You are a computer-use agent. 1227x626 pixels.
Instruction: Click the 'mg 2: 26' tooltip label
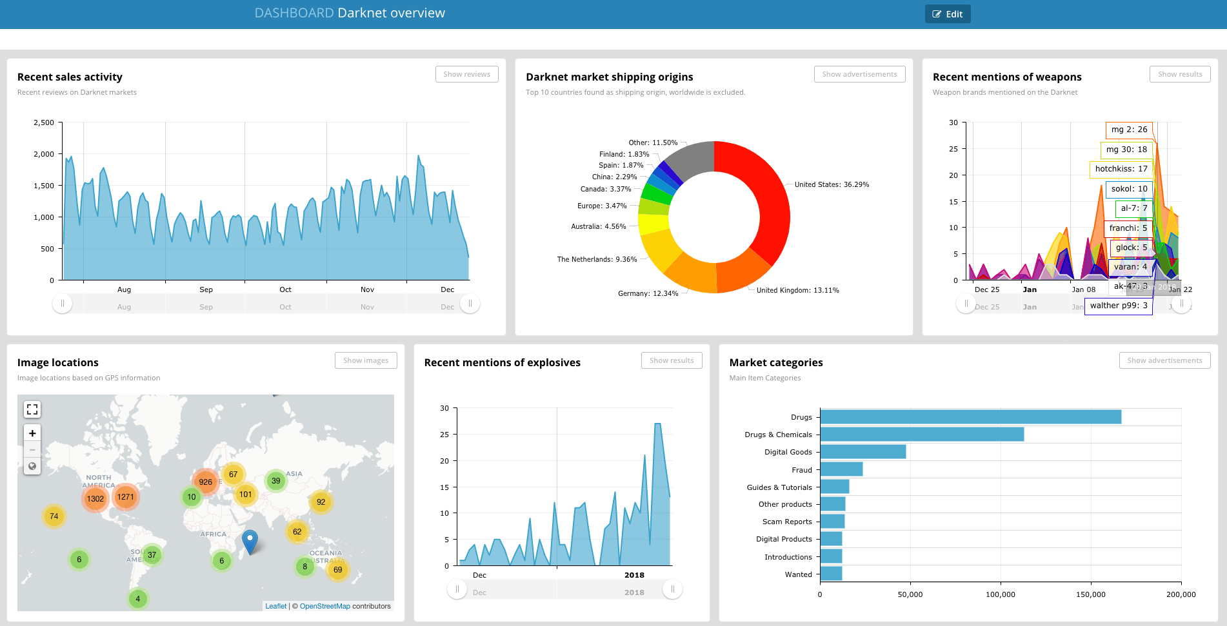coord(1129,130)
